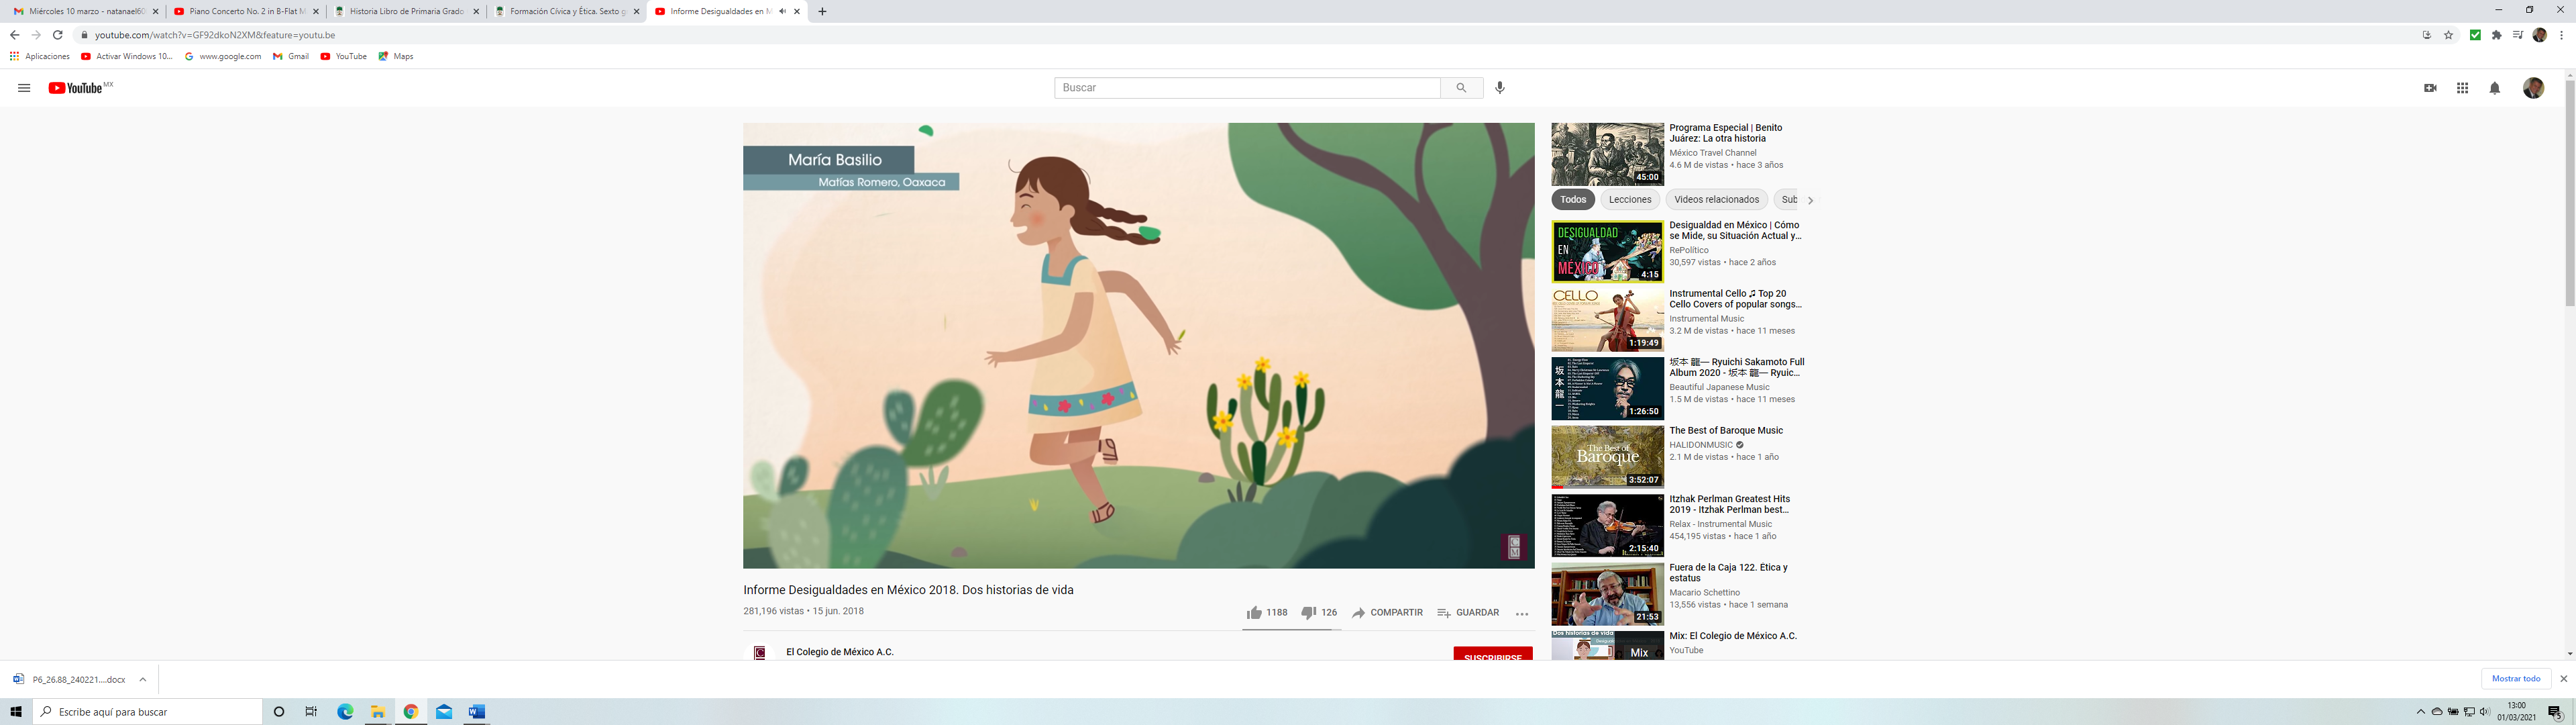Select the Todos filter chip
Image resolution: width=2576 pixels, height=725 pixels.
point(1573,199)
